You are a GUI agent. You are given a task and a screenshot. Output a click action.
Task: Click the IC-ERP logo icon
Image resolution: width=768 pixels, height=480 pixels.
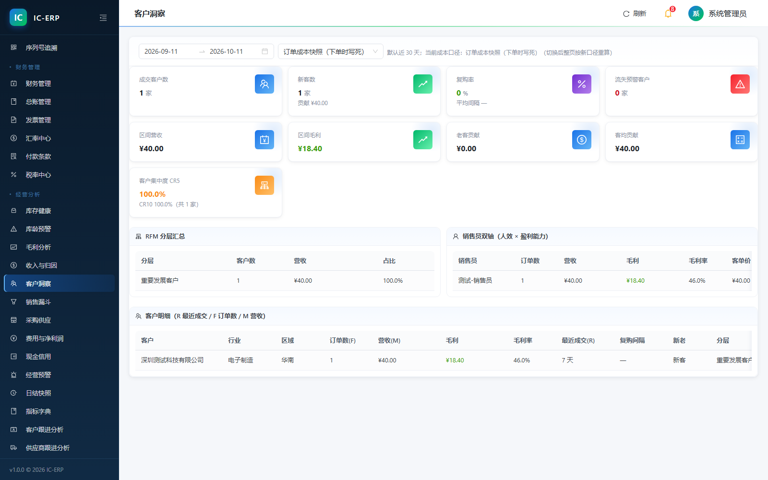click(x=18, y=17)
